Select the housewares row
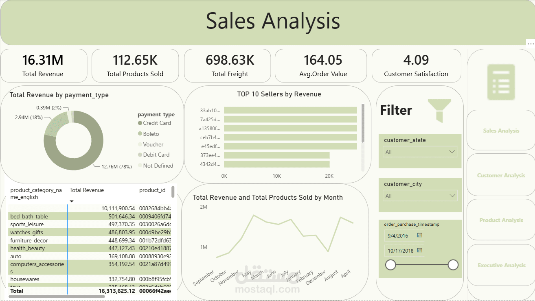 (x=90, y=279)
